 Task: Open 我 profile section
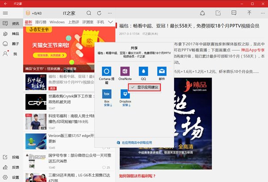click(12, 54)
